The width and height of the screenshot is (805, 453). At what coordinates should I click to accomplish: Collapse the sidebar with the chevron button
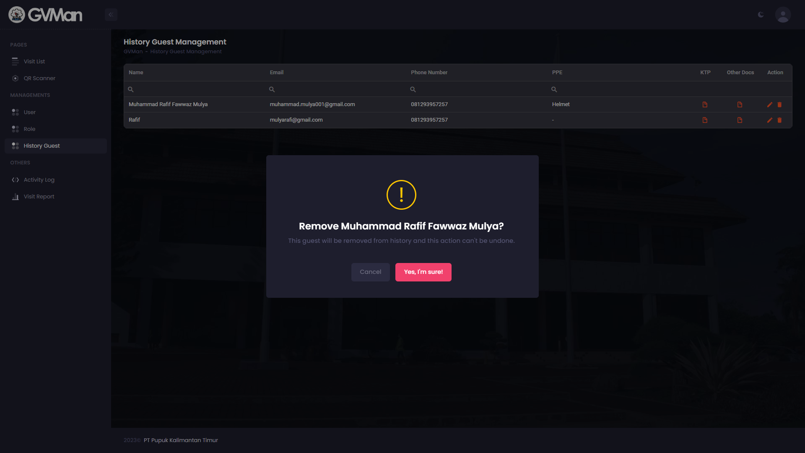(111, 15)
